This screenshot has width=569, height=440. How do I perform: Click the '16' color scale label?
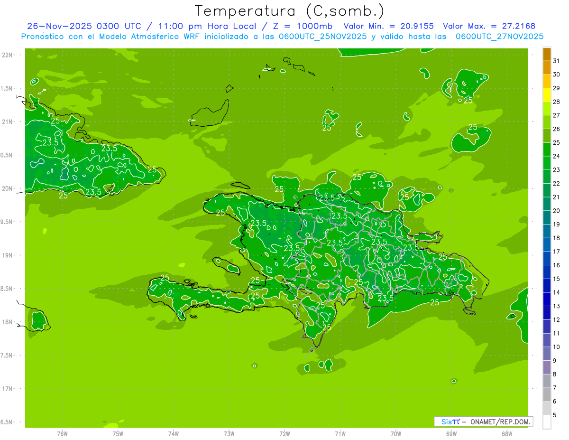point(557,265)
